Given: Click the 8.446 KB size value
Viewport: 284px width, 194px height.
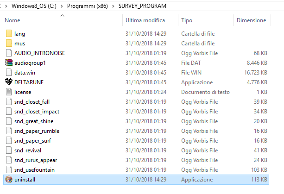Looking at the screenshot, I should click(x=257, y=63).
